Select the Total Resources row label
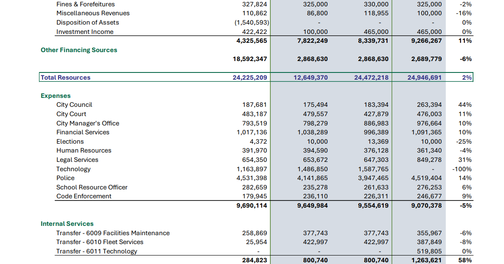The image size is (504, 264). pos(65,78)
